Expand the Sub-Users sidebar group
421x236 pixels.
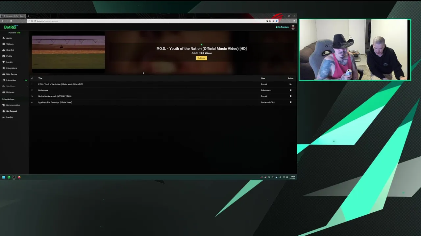coord(14,86)
